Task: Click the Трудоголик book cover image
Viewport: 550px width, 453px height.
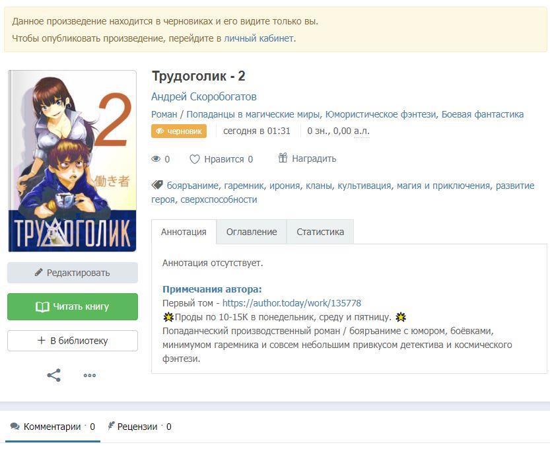Action: point(73,161)
